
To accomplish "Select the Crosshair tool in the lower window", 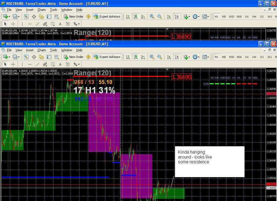I will [x=13, y=64].
